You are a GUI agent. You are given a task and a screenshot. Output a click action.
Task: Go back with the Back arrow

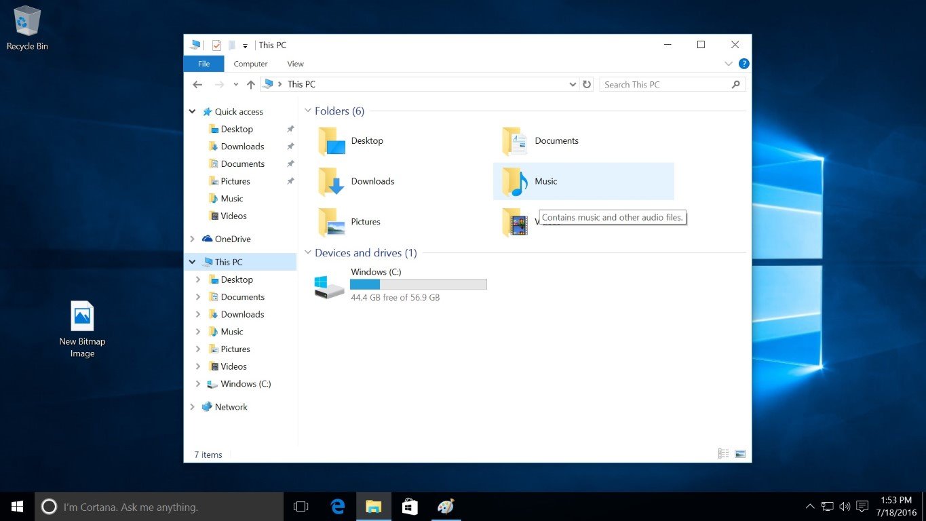pyautogui.click(x=197, y=85)
